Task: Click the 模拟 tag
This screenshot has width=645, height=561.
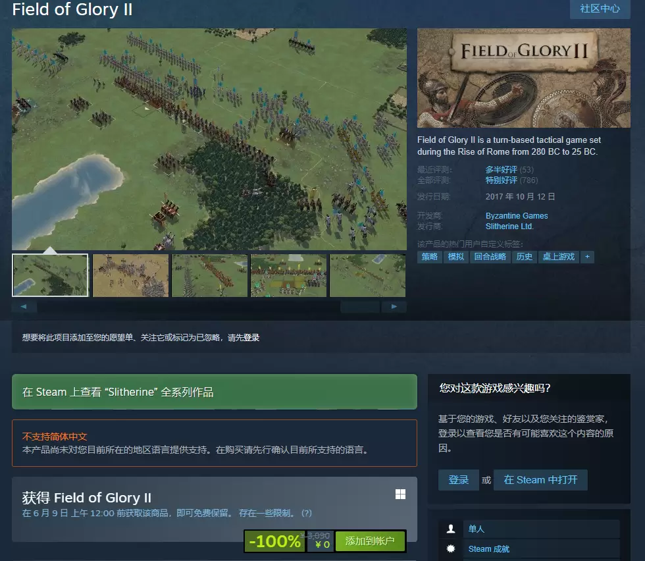Action: 455,257
